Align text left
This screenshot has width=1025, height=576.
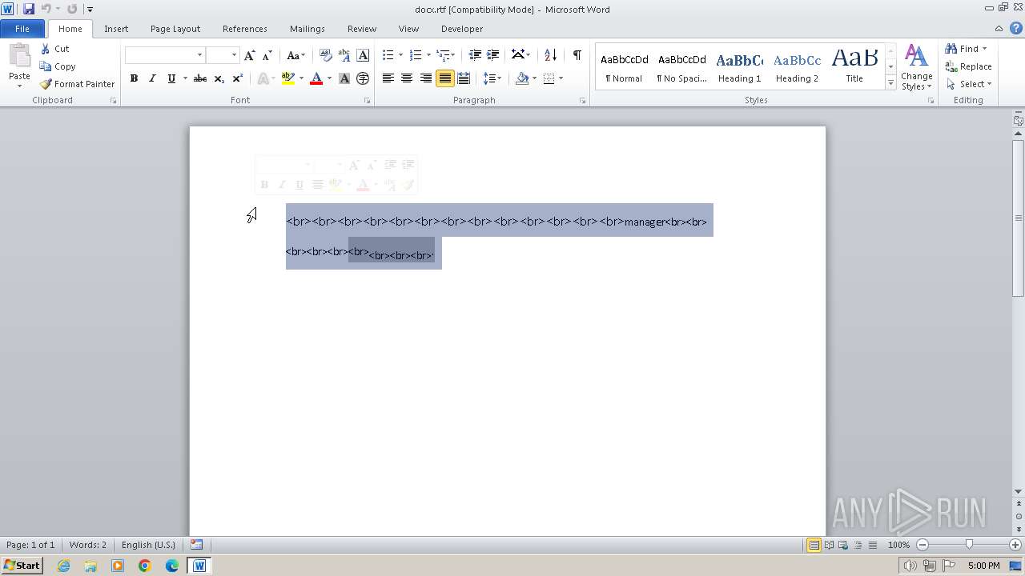coord(388,78)
